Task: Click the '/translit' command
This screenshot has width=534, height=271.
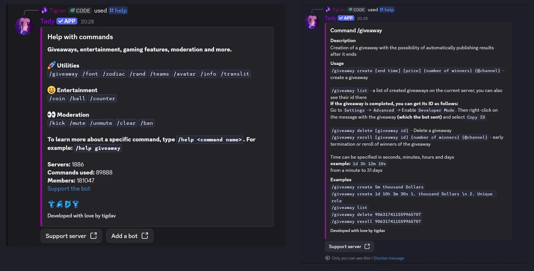Action: (235, 74)
